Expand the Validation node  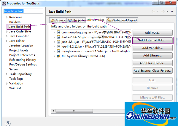click(7, 83)
